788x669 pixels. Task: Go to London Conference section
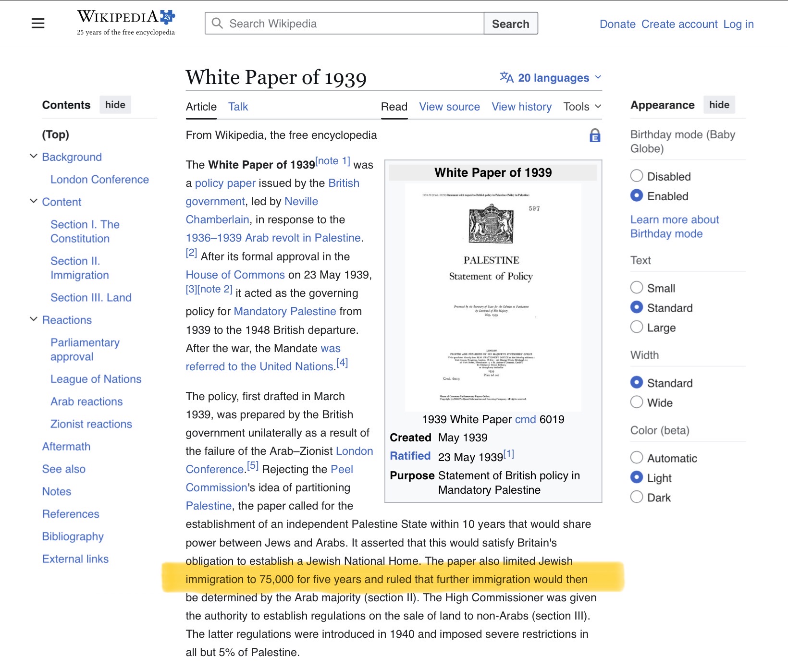tap(99, 180)
